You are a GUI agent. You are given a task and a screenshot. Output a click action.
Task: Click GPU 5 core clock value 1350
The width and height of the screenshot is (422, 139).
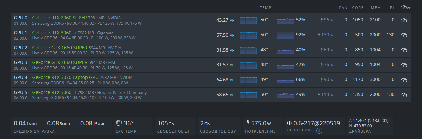358,94
